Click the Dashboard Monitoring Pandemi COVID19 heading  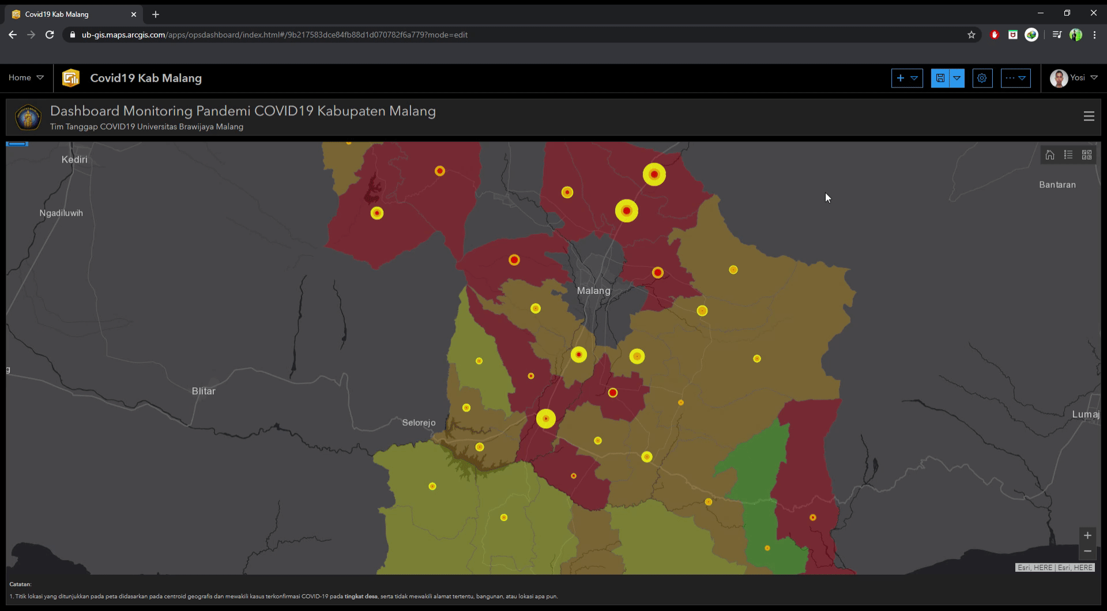[243, 111]
